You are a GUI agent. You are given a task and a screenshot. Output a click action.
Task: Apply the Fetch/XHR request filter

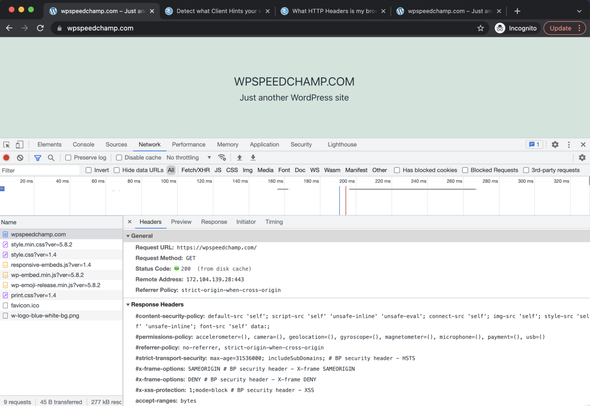coord(195,170)
